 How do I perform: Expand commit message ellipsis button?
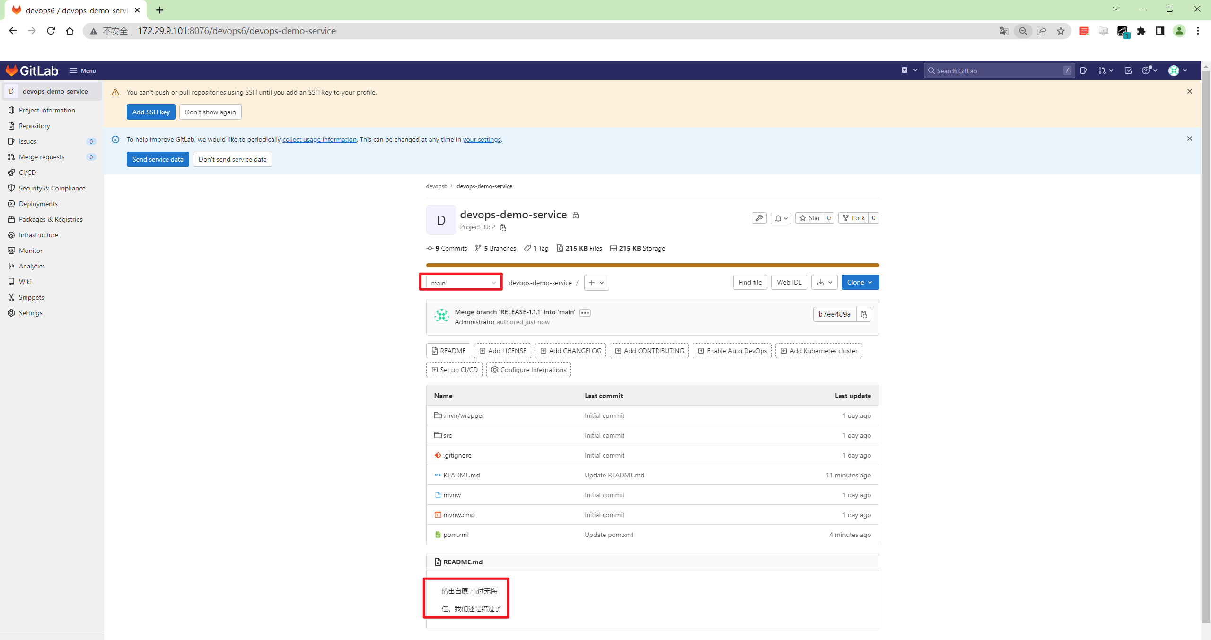585,312
